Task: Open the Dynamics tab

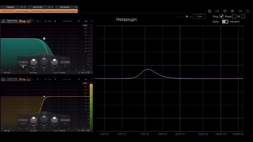Action: pos(60,11)
